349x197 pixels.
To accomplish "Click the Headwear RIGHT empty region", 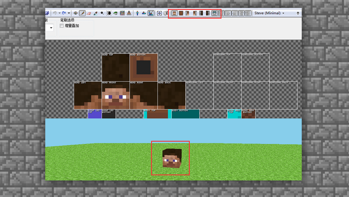I will click(x=255, y=95).
